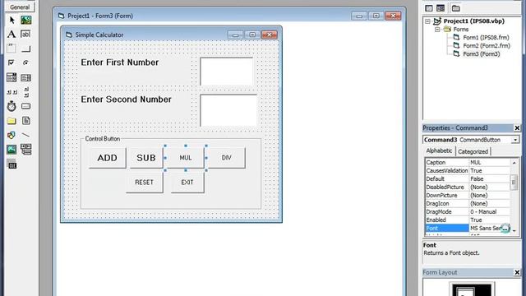
Task: Select the Frame control tool
Action: point(12,49)
